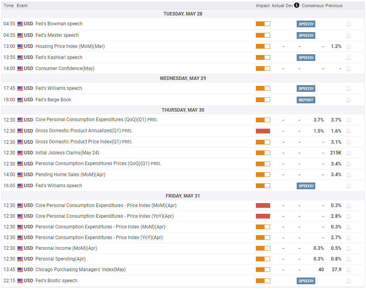The image size is (366, 289).
Task: Open Personal Income (MoM)(Apr) event
Action: pos(66,248)
